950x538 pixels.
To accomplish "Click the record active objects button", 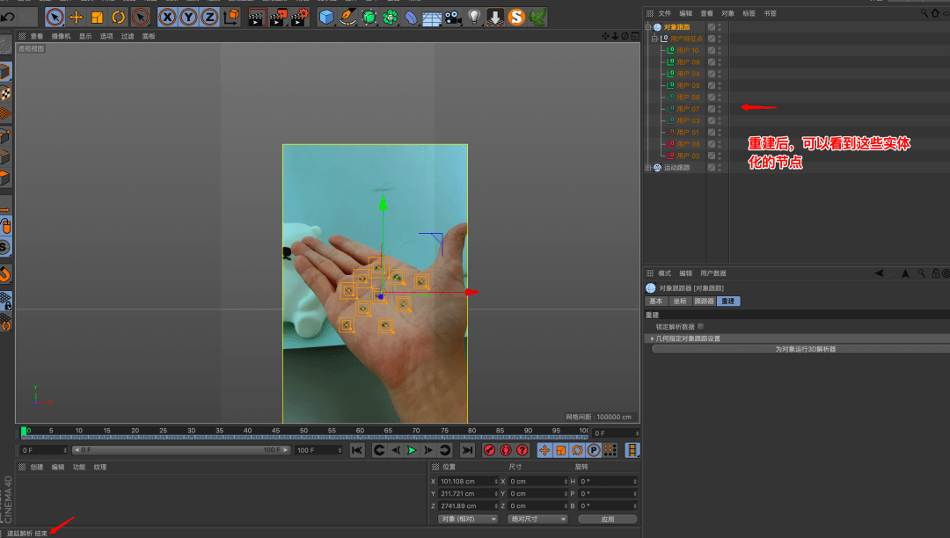I will click(489, 450).
